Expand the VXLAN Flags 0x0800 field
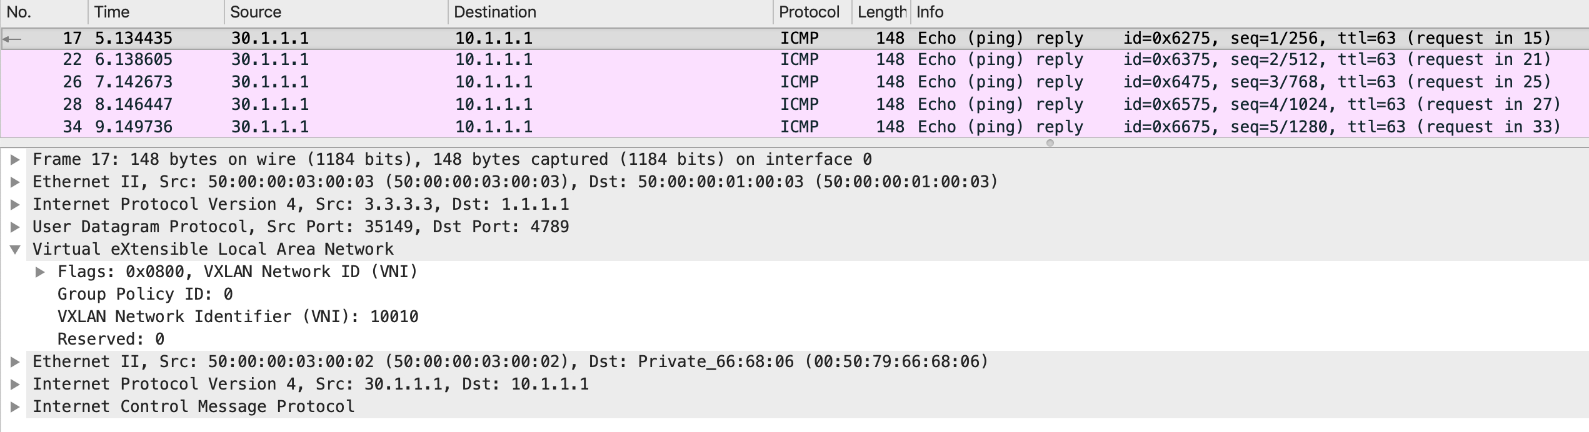The image size is (1589, 432). pos(40,272)
